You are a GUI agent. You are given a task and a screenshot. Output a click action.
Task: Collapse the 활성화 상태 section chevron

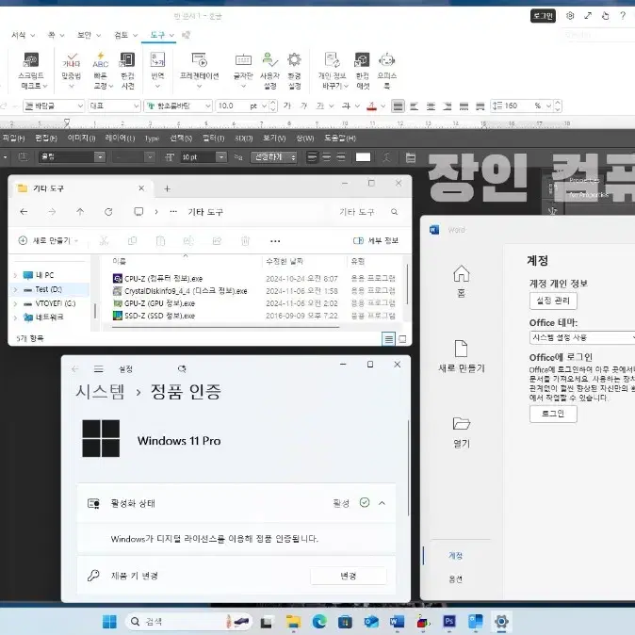(382, 503)
